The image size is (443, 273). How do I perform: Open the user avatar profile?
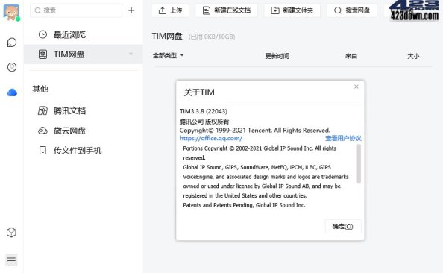(x=11, y=12)
